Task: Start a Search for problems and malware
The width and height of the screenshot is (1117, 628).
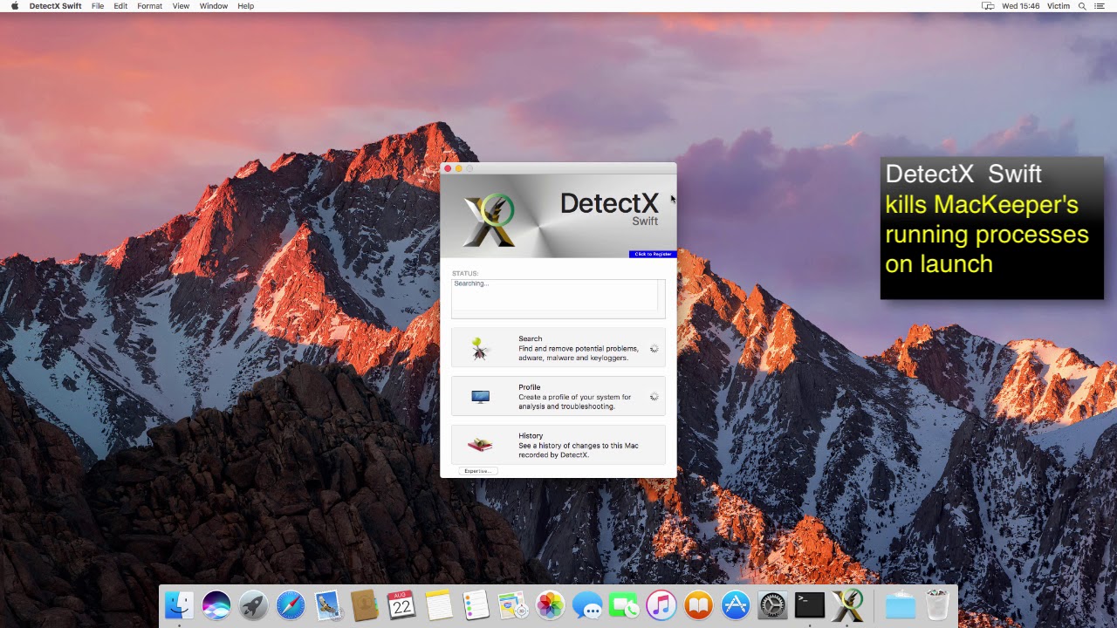Action: click(x=558, y=348)
